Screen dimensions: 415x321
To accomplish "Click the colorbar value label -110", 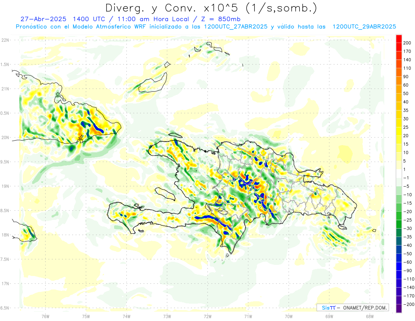I will pos(409,279).
